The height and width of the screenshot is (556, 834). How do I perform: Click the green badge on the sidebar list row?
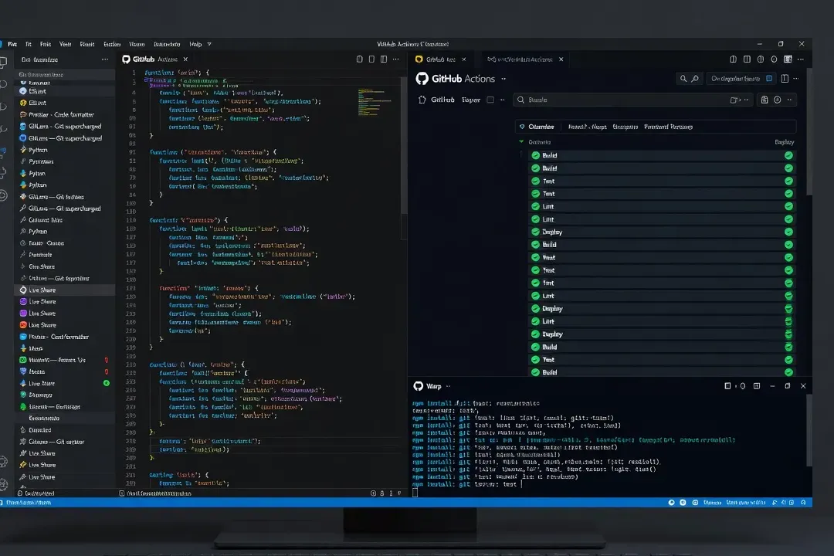[x=107, y=383]
